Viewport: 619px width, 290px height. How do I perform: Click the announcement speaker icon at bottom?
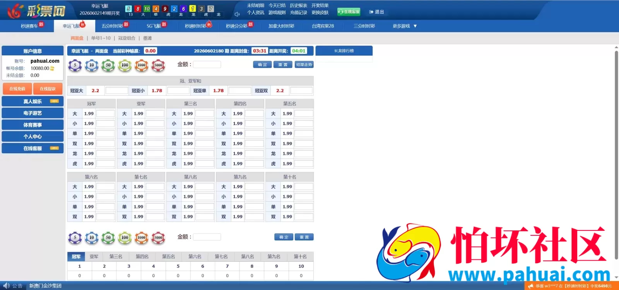[x=6, y=286]
